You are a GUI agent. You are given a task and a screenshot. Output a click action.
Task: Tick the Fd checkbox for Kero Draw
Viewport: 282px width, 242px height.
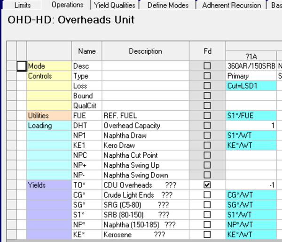click(207, 145)
